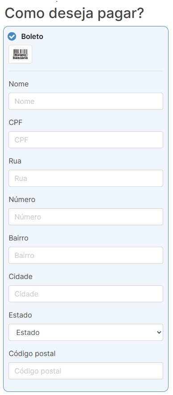Screen dimensions: 173x395
Task: Click the Nome field label
Action: point(19,84)
